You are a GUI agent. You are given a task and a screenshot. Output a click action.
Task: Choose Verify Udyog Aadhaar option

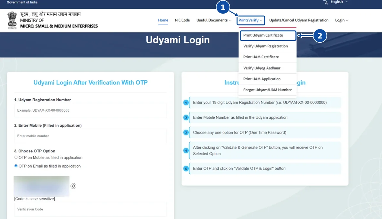(268, 68)
